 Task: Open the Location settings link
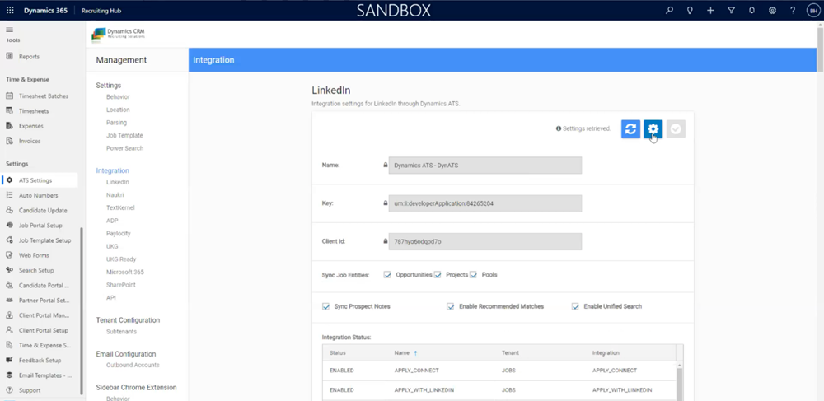coord(118,110)
